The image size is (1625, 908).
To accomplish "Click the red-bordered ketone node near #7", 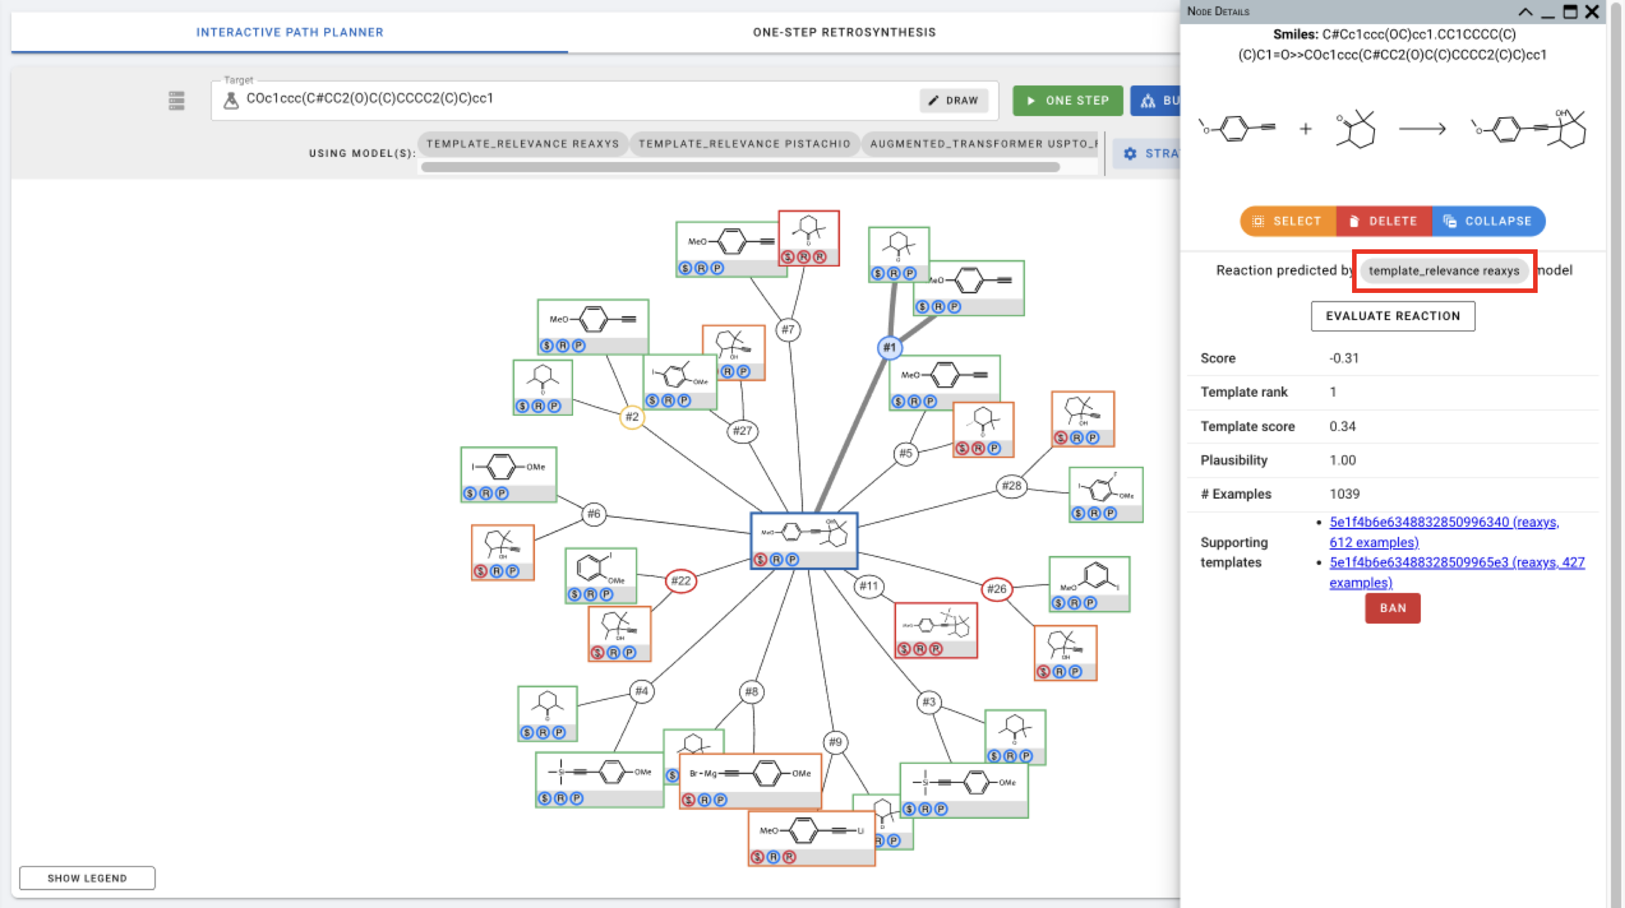I will tap(809, 238).
